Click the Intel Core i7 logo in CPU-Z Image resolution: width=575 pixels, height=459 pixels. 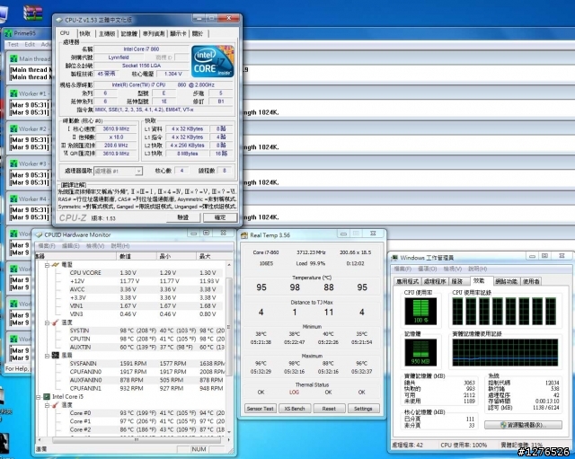(x=212, y=61)
